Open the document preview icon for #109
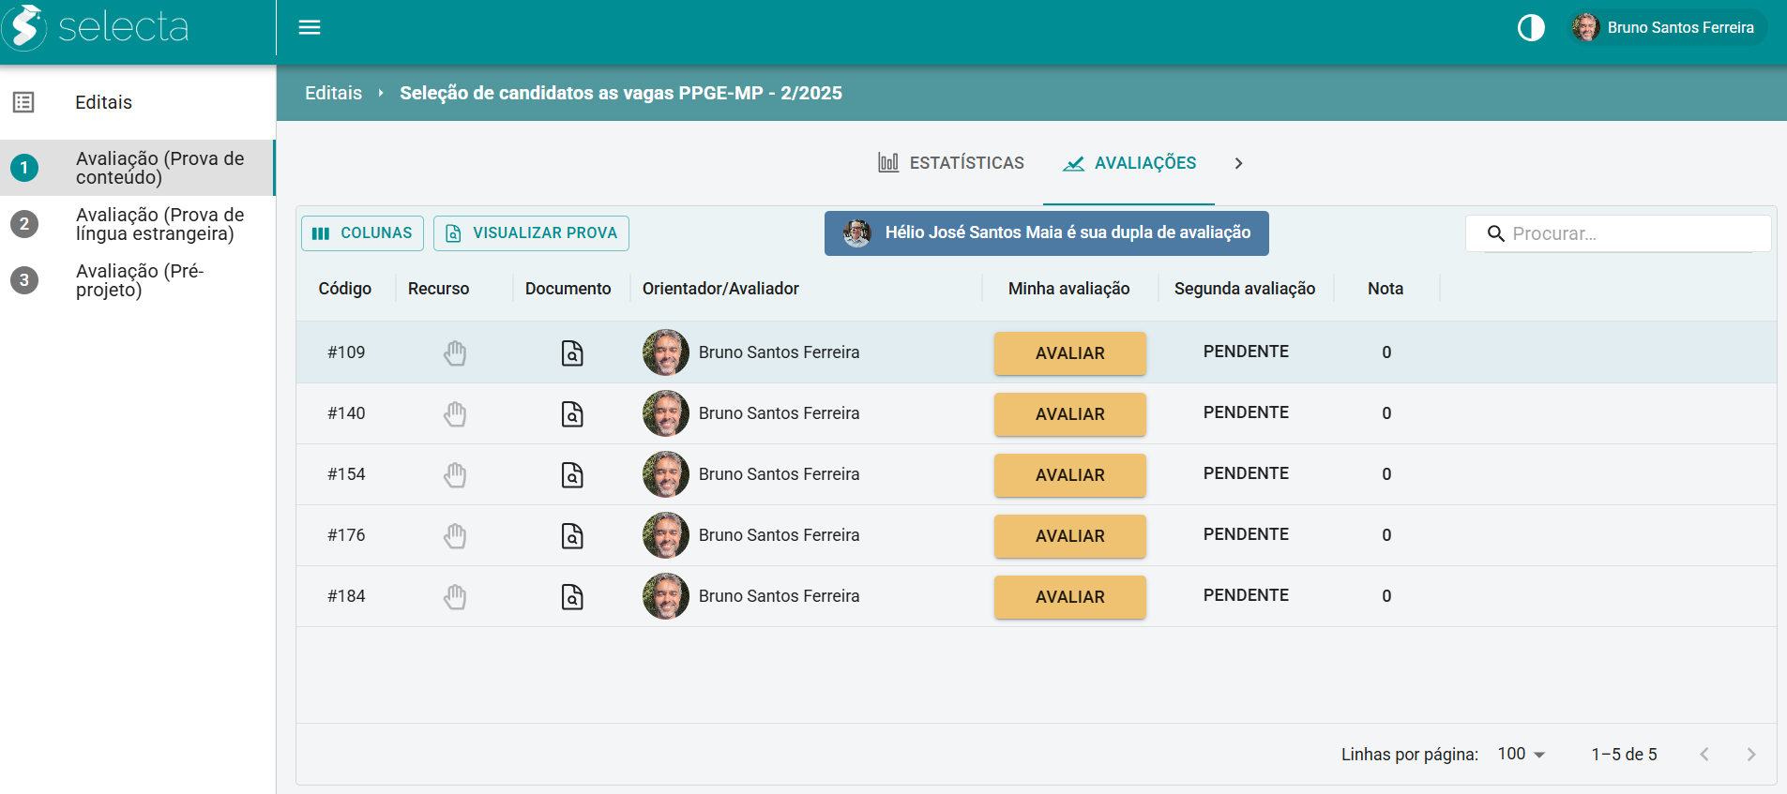 572,353
